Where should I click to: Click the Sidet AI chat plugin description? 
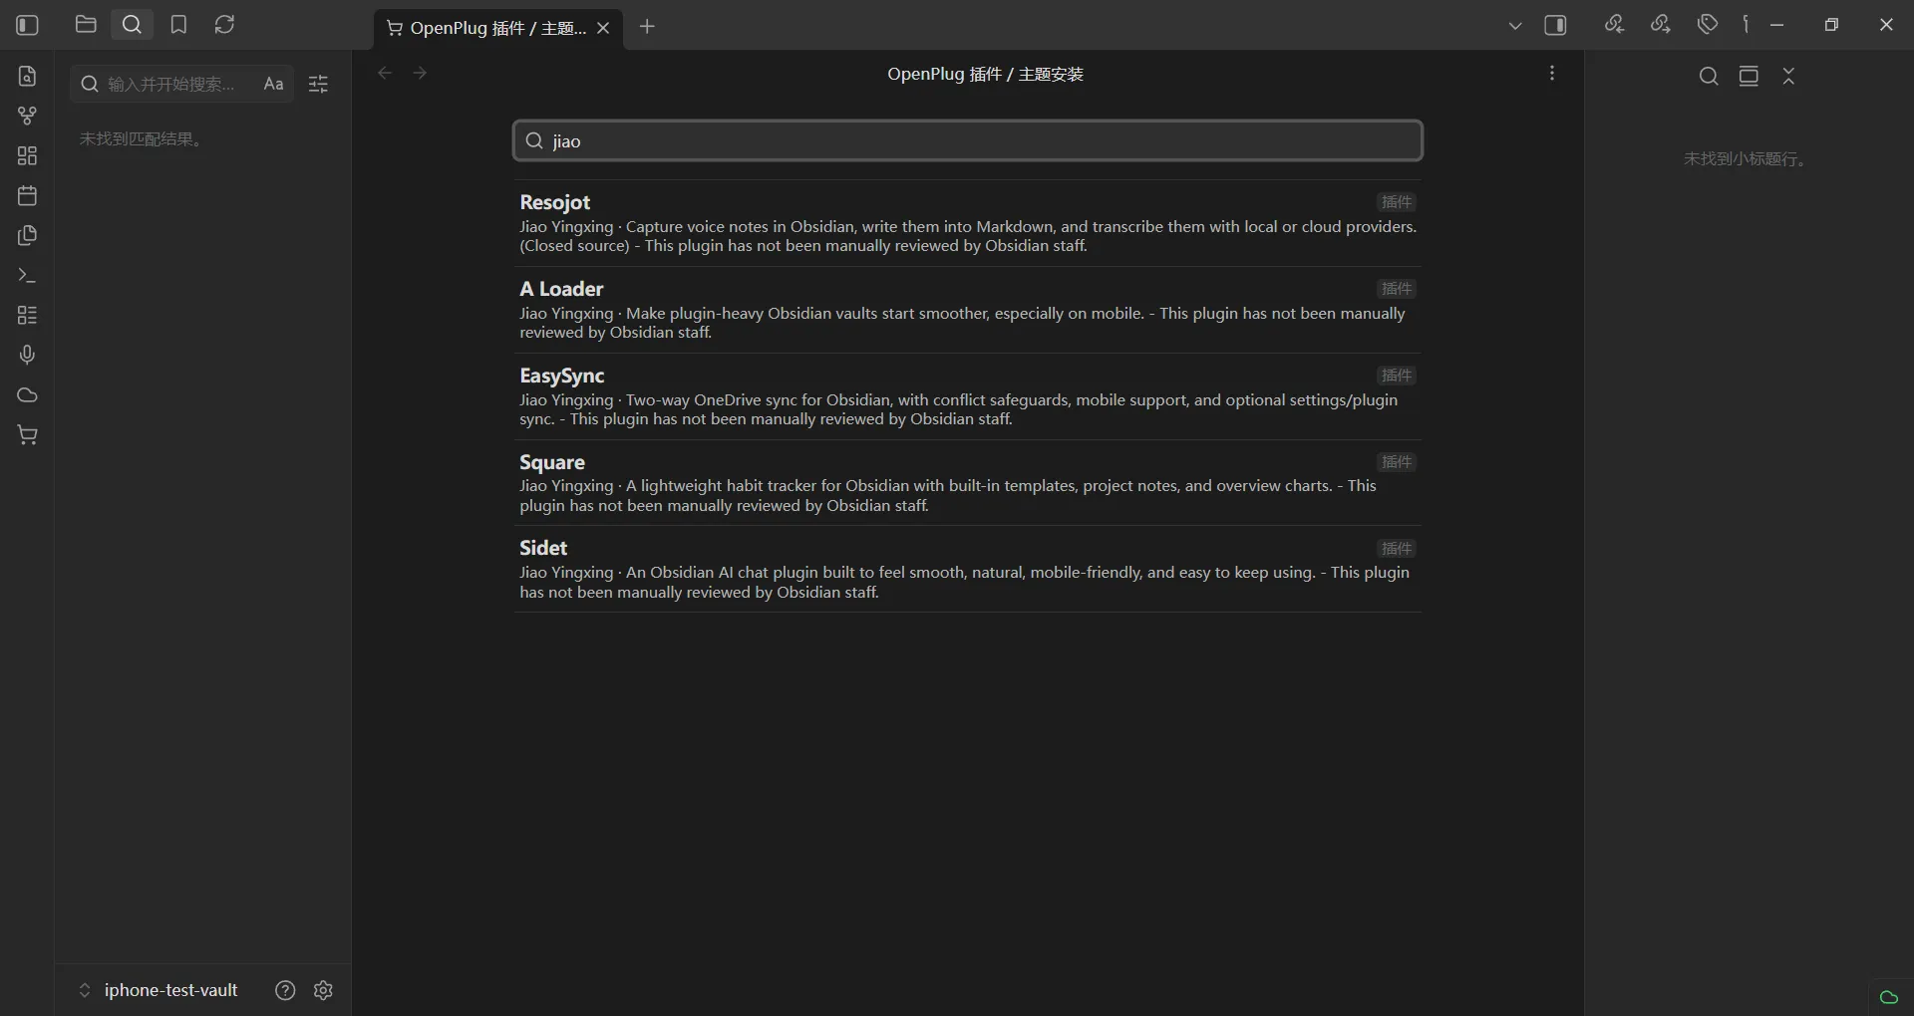click(x=964, y=583)
